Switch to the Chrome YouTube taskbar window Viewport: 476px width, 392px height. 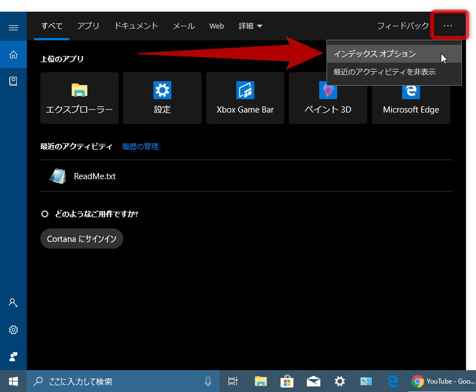[442, 381]
